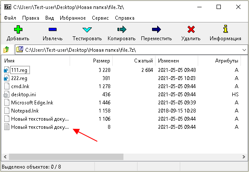Screen dimensions: 249x172
Task: Click the 111.reg file icon
Action: click(6, 70)
